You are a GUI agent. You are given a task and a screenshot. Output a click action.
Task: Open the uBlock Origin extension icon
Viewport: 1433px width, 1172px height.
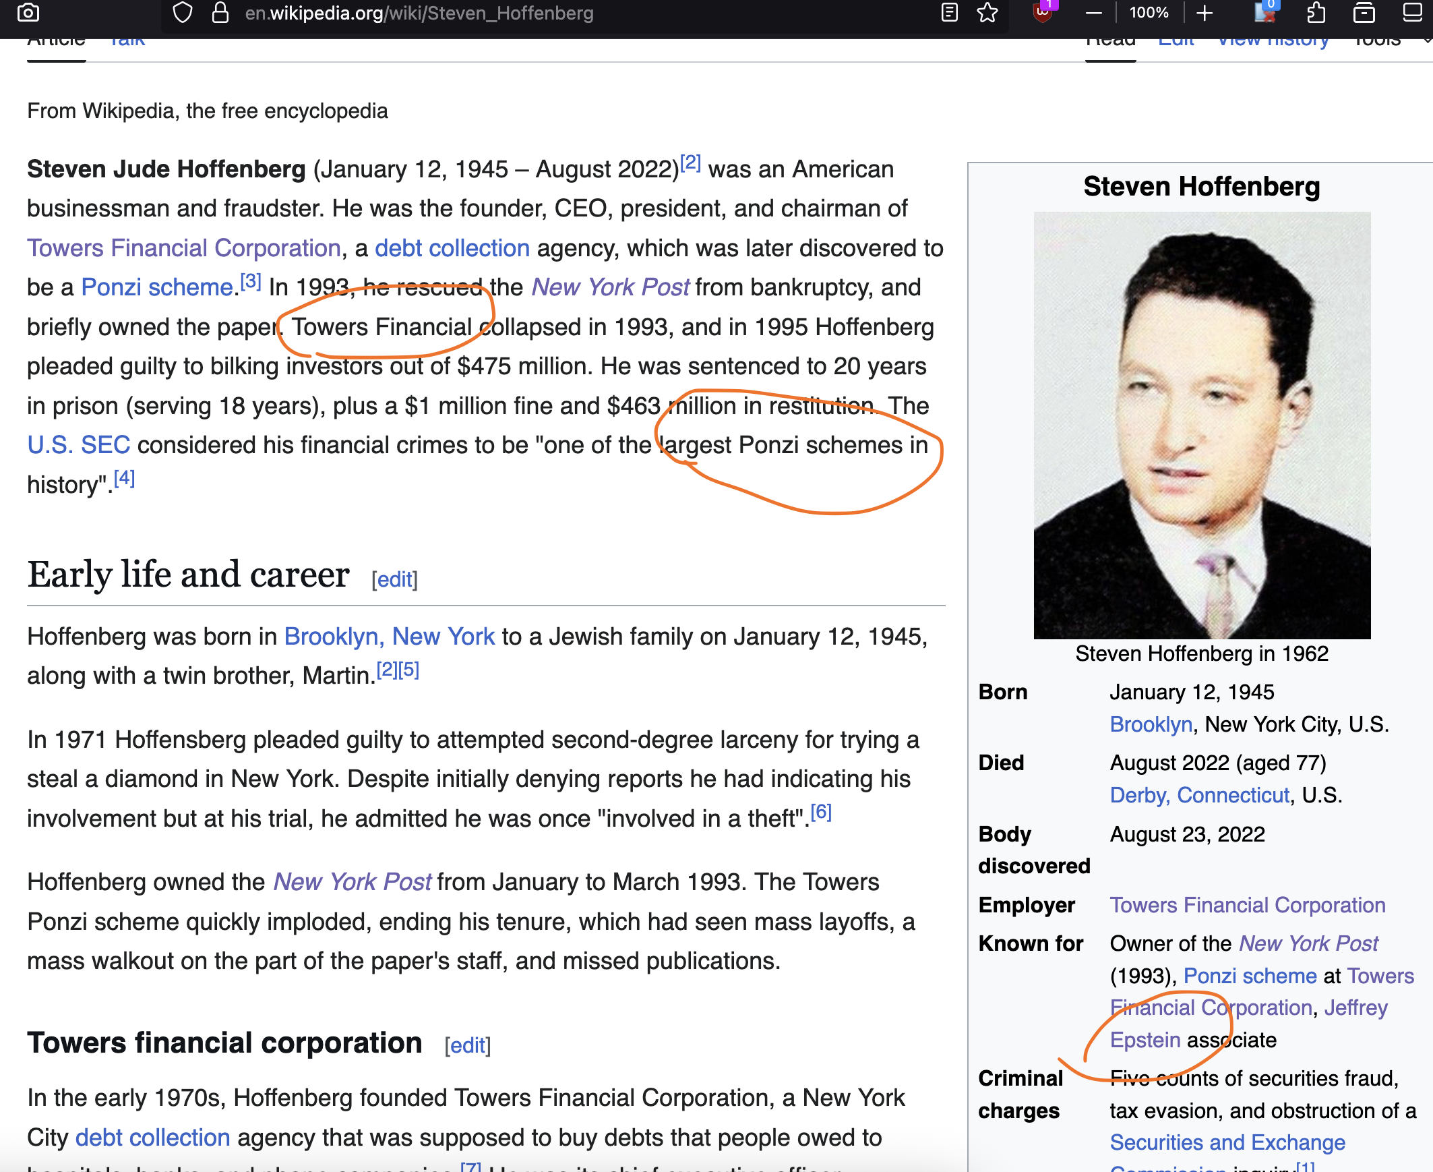[1042, 11]
